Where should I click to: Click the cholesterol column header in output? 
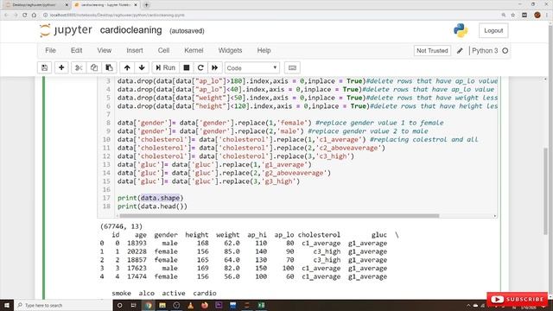319,235
